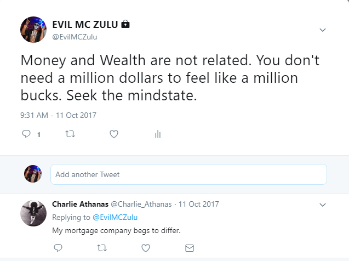This screenshot has width=349, height=261.
Task: Reply to EVIL MC ZULU's main tweet
Action: pyautogui.click(x=26, y=134)
